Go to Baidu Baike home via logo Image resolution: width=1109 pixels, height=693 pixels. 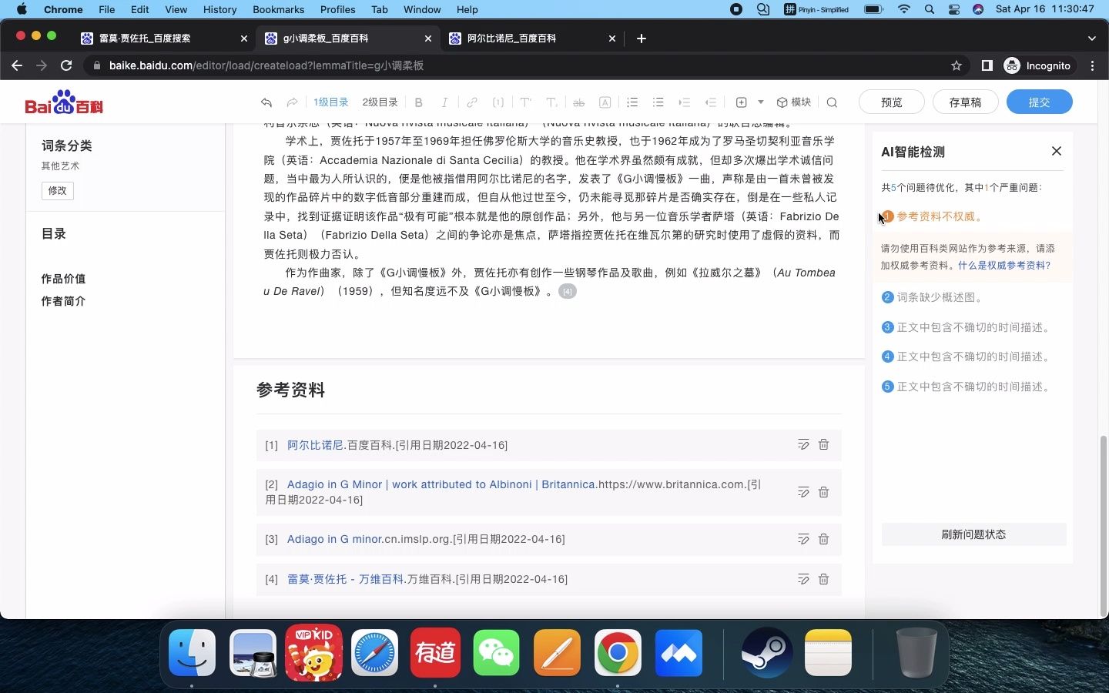click(x=64, y=102)
